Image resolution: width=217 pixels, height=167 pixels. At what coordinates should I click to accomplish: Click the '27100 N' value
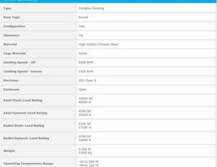pyautogui.click(x=84, y=127)
